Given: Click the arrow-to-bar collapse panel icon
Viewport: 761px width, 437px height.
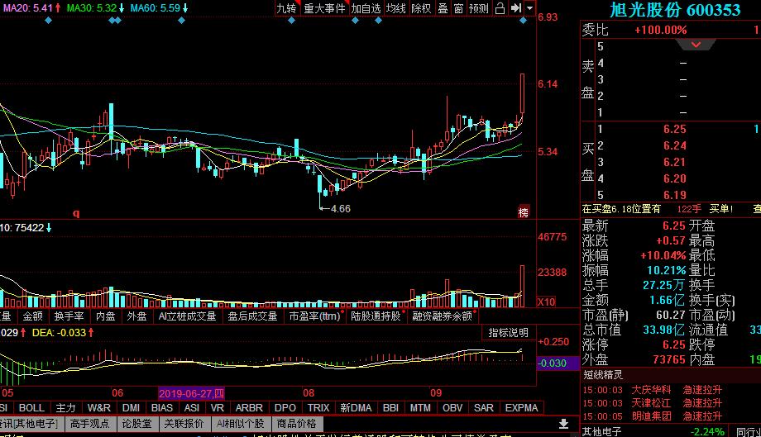Looking at the screenshot, I should click(x=515, y=8).
